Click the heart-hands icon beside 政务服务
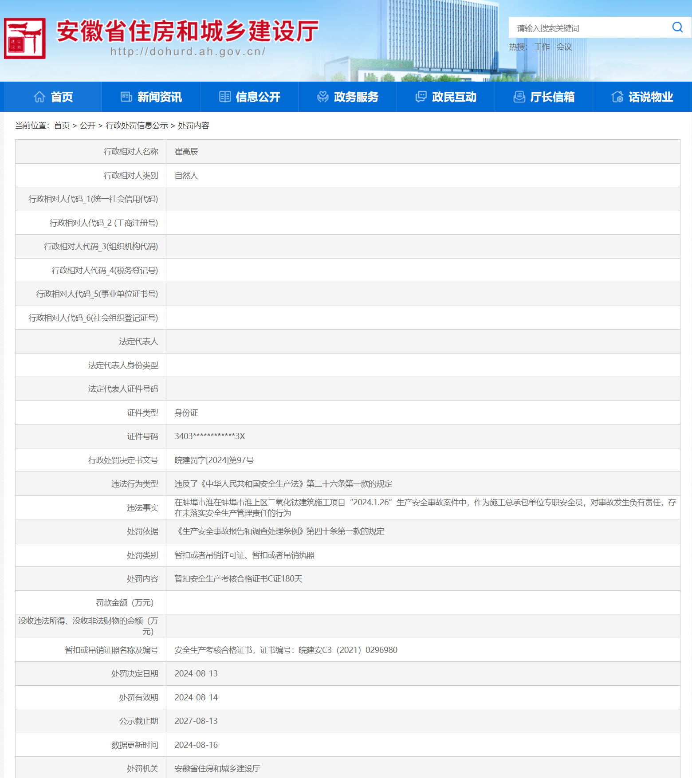 [323, 97]
